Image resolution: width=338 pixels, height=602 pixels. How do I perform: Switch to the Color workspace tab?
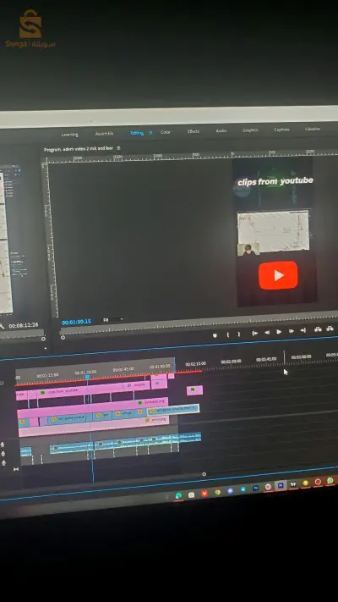pos(165,132)
